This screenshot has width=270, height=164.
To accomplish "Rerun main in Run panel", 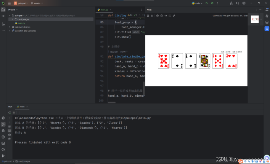I will pyautogui.click(x=10, y=113).
